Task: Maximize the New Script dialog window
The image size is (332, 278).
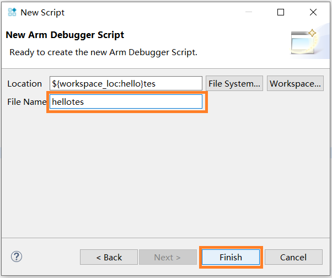Action: pyautogui.click(x=281, y=12)
